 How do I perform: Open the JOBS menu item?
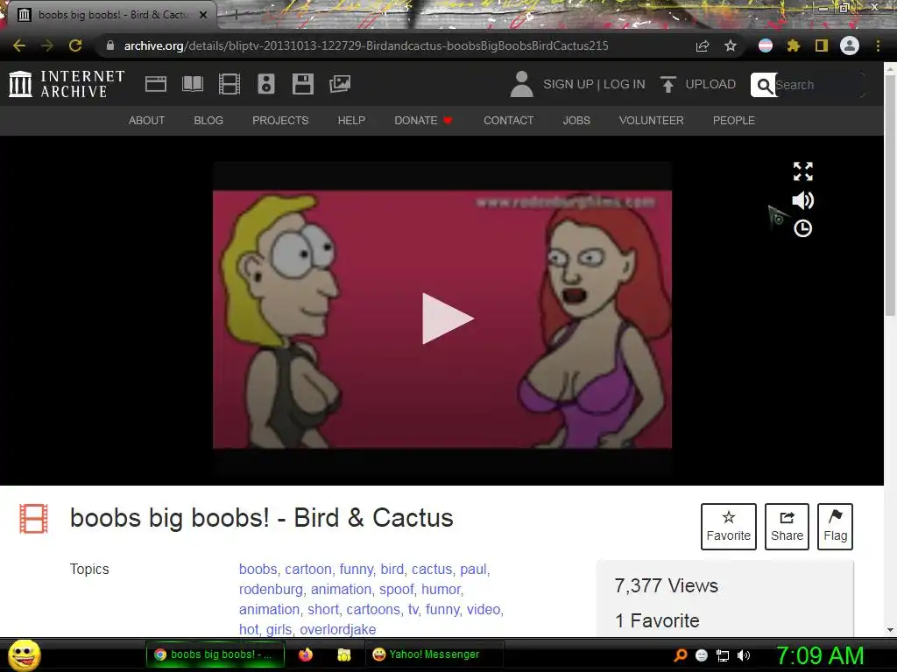coord(576,121)
